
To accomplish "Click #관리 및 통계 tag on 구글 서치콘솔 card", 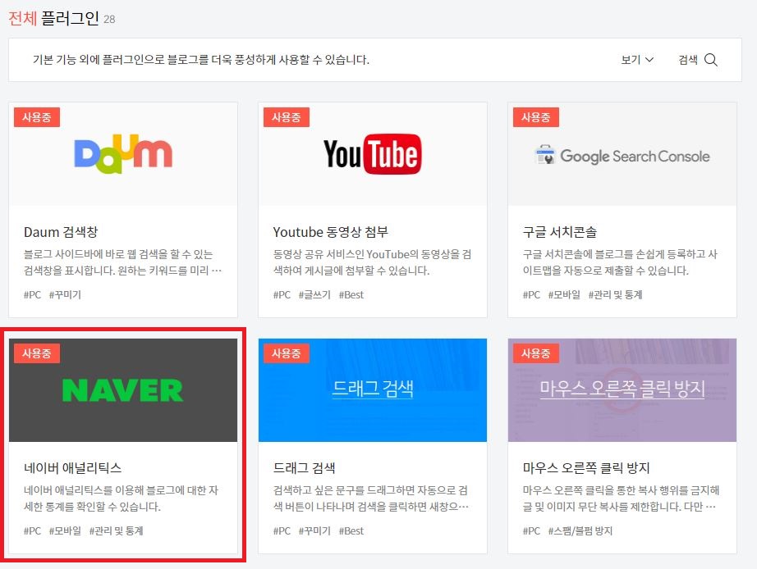I will (616, 294).
